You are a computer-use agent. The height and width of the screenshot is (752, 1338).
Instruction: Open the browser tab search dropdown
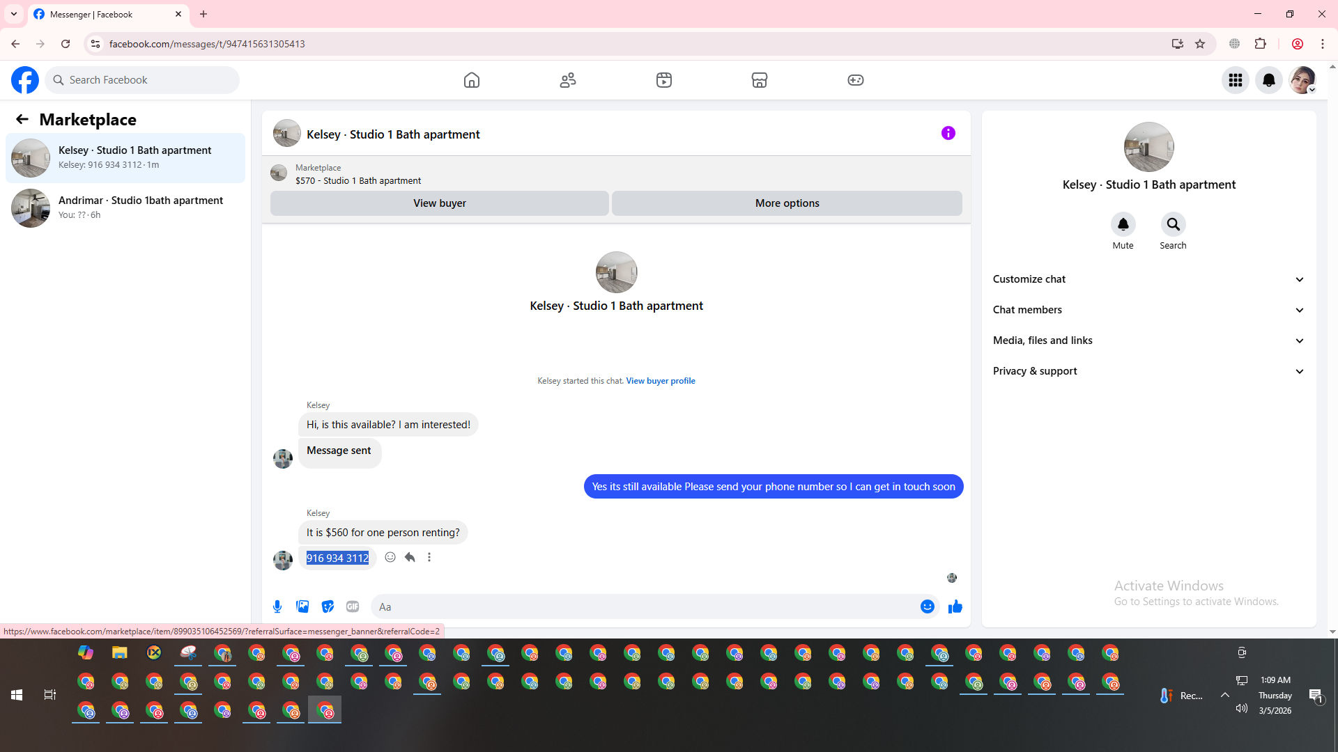tap(14, 14)
